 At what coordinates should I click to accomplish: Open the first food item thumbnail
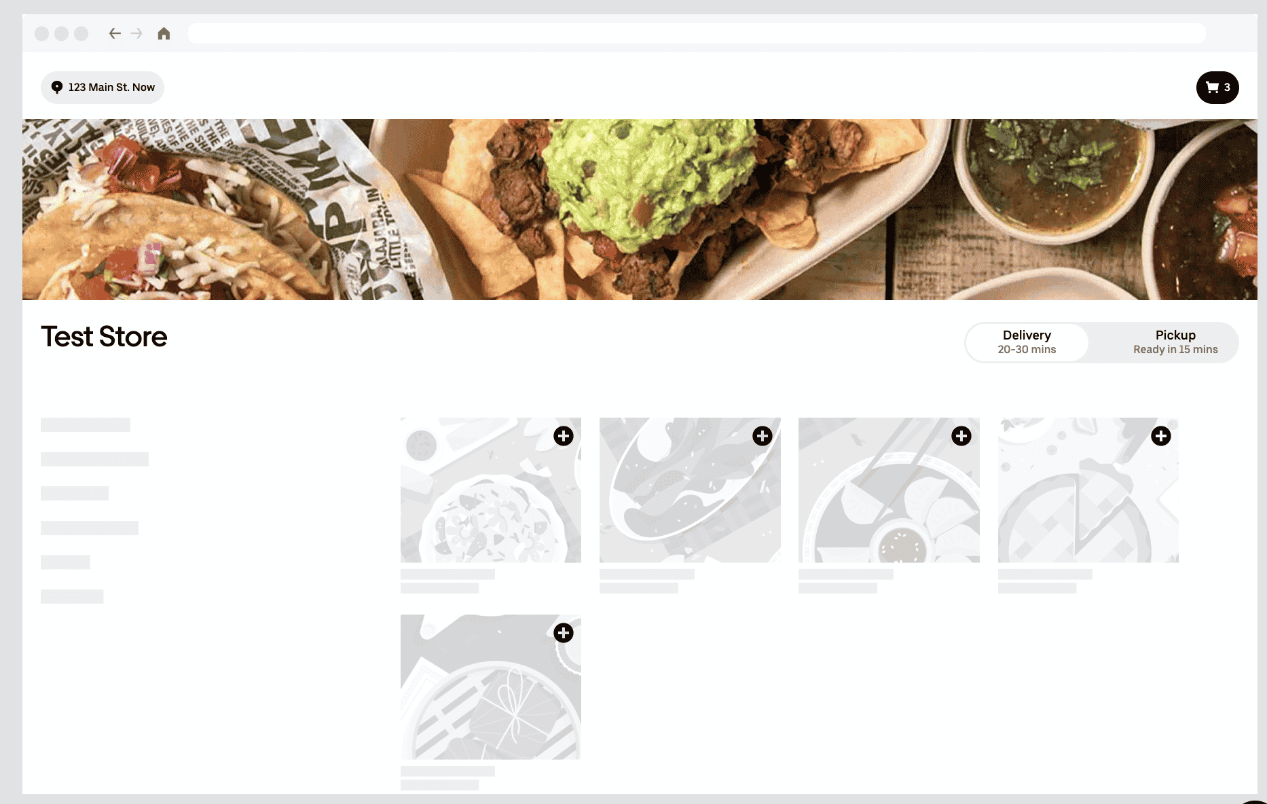[x=491, y=490]
